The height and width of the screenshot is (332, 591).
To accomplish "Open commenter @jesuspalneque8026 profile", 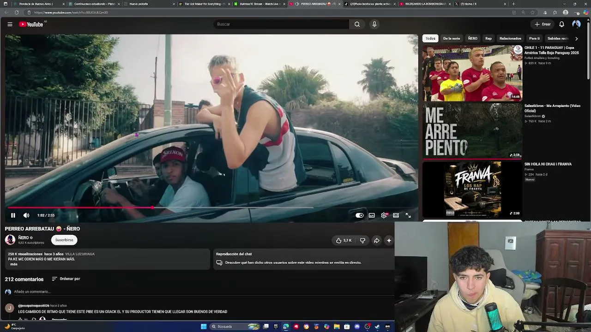I will (x=34, y=306).
